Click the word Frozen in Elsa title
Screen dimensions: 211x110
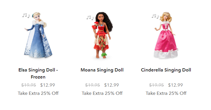[x=38, y=77]
